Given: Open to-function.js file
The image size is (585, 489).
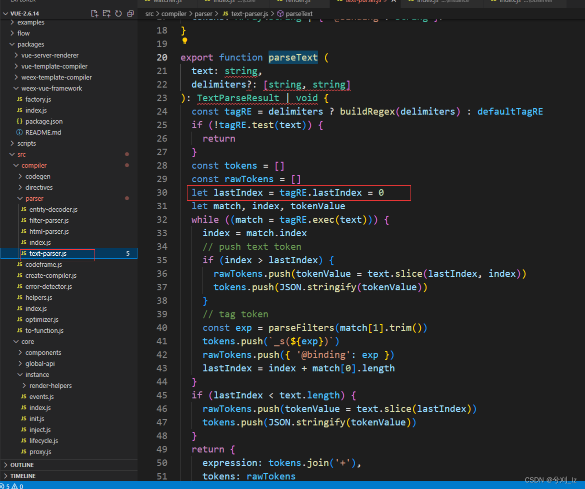Looking at the screenshot, I should click(x=44, y=331).
